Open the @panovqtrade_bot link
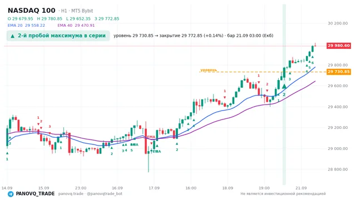The image size is (356, 200). [105, 194]
